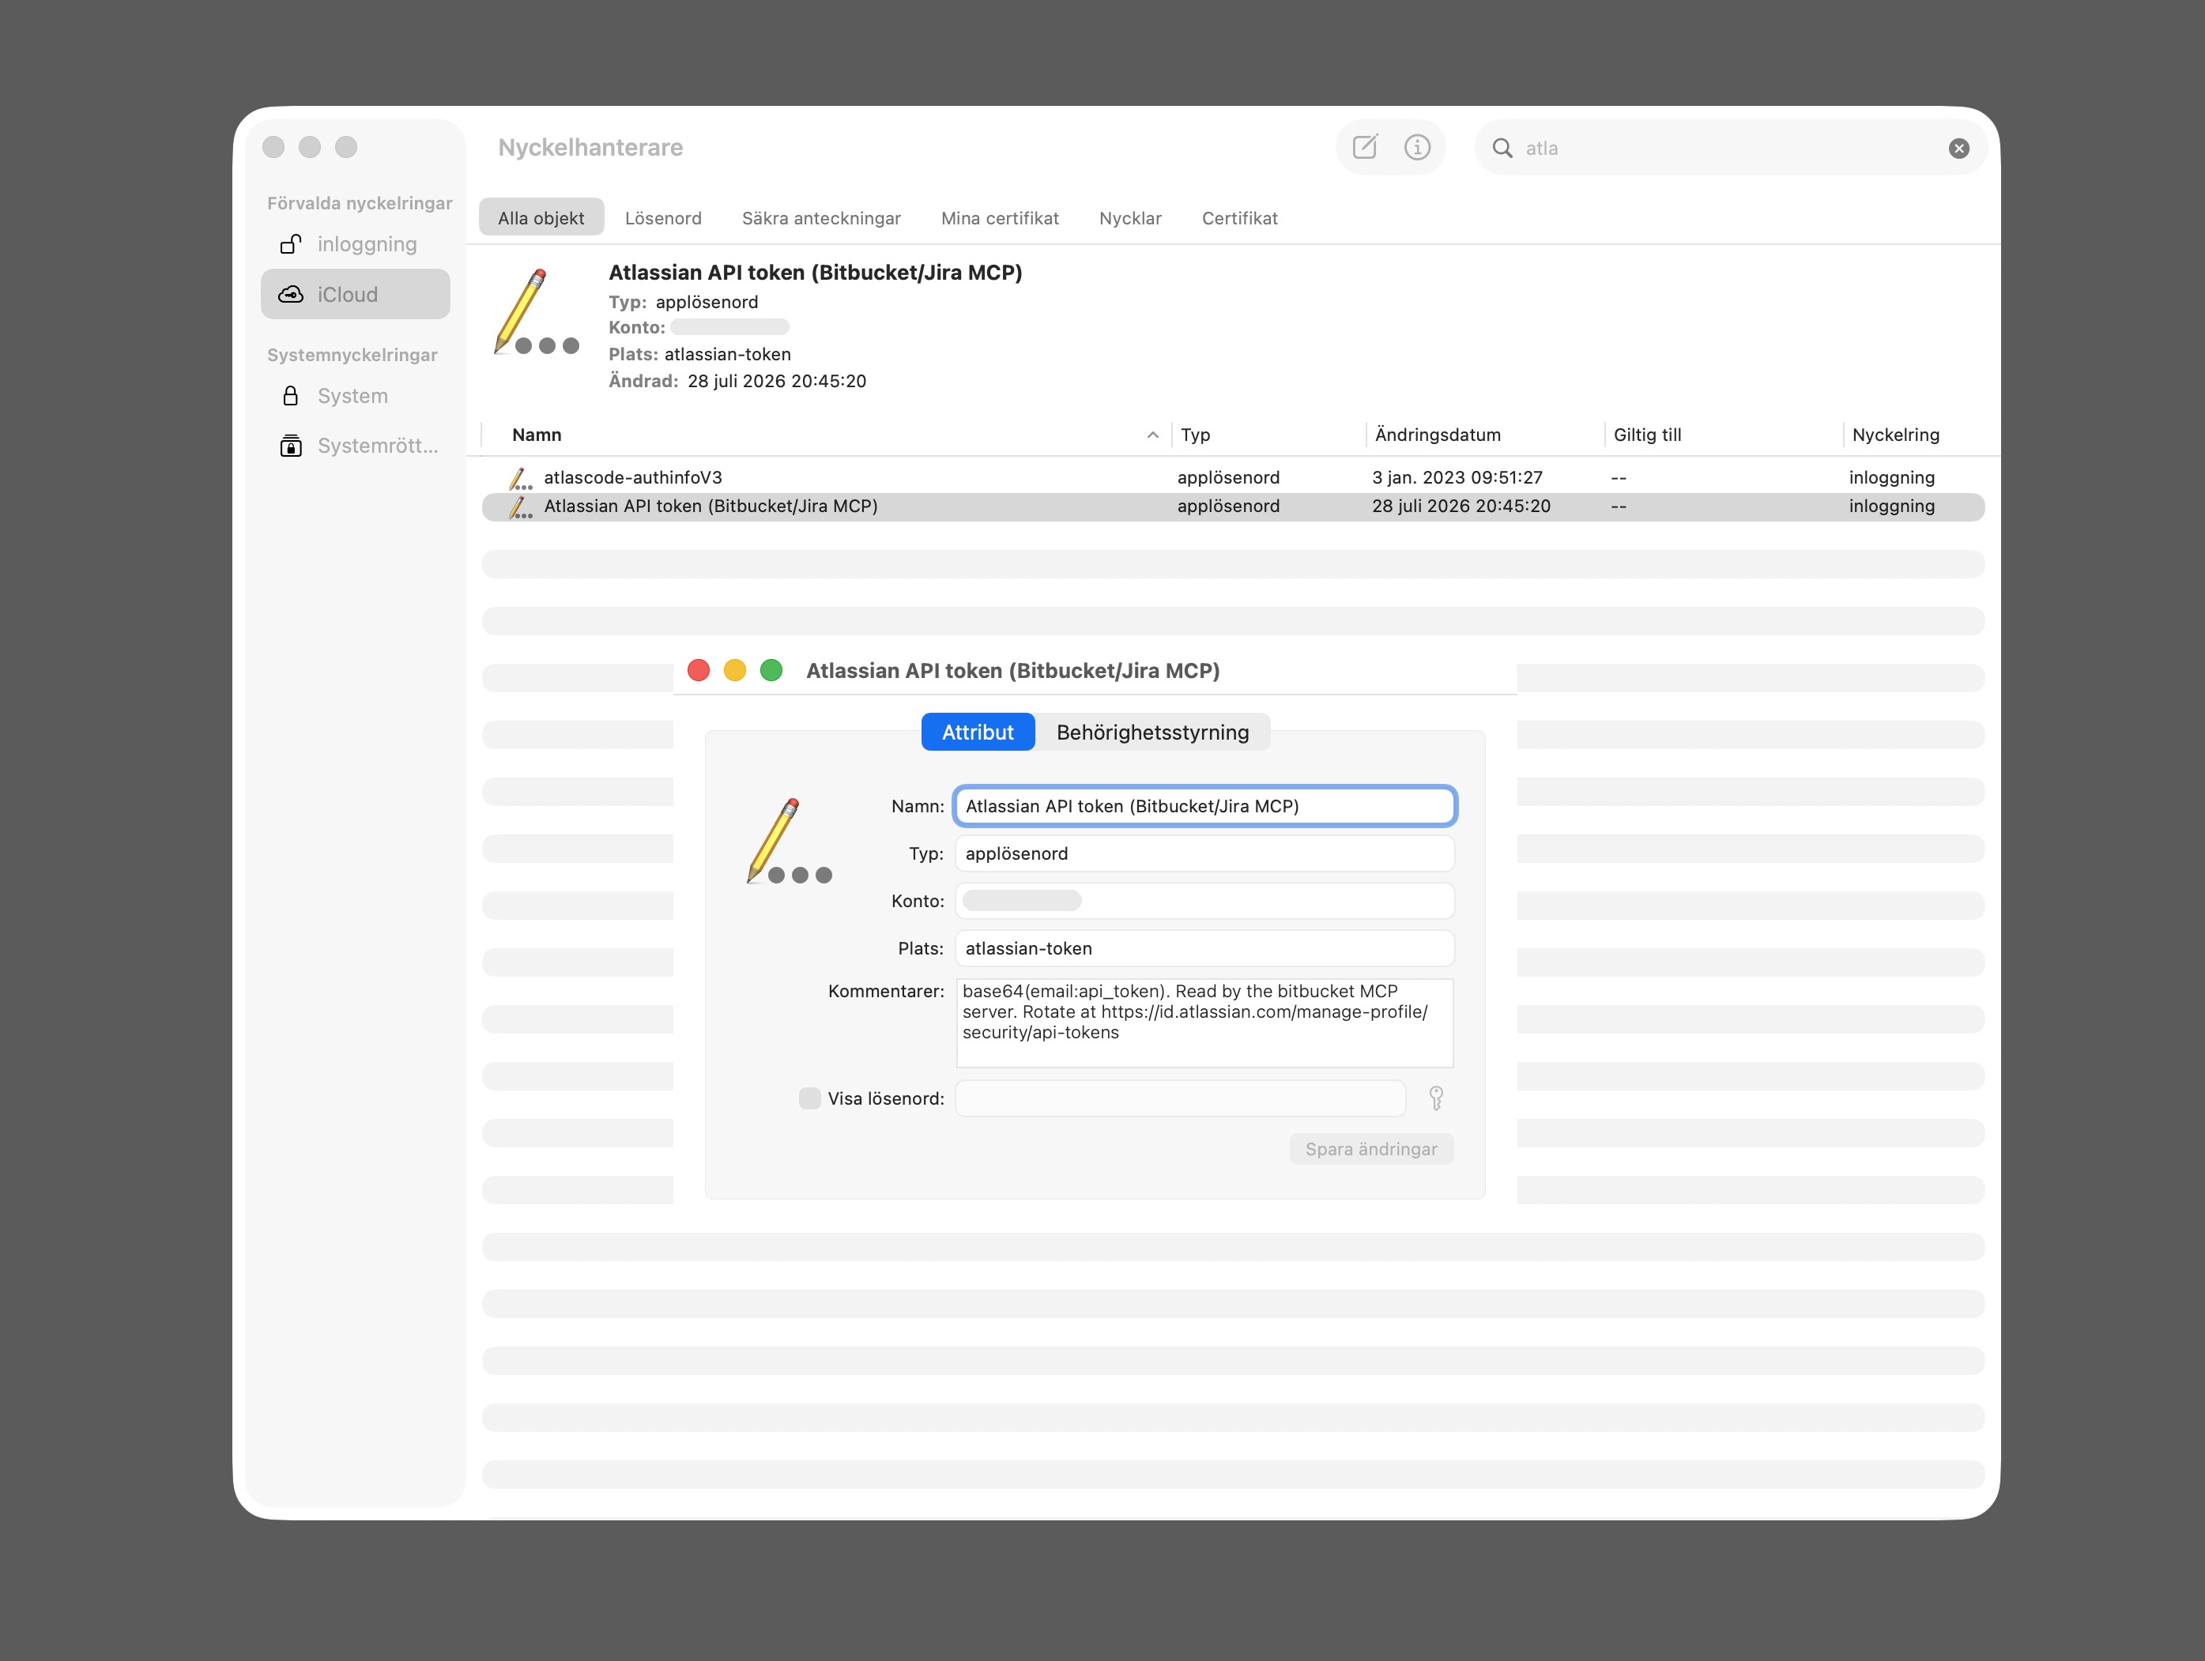
Task: Enable the Visa lösenord checkbox
Action: 809,1098
